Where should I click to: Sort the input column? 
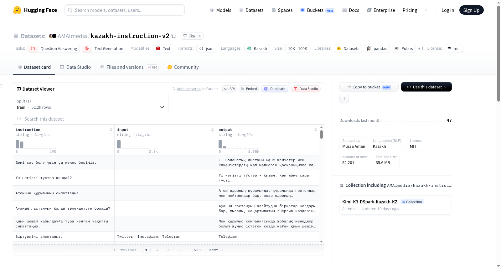pyautogui.click(x=212, y=130)
